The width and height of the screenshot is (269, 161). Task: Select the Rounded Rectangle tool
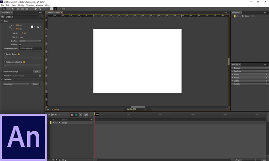[x=22, y=9]
